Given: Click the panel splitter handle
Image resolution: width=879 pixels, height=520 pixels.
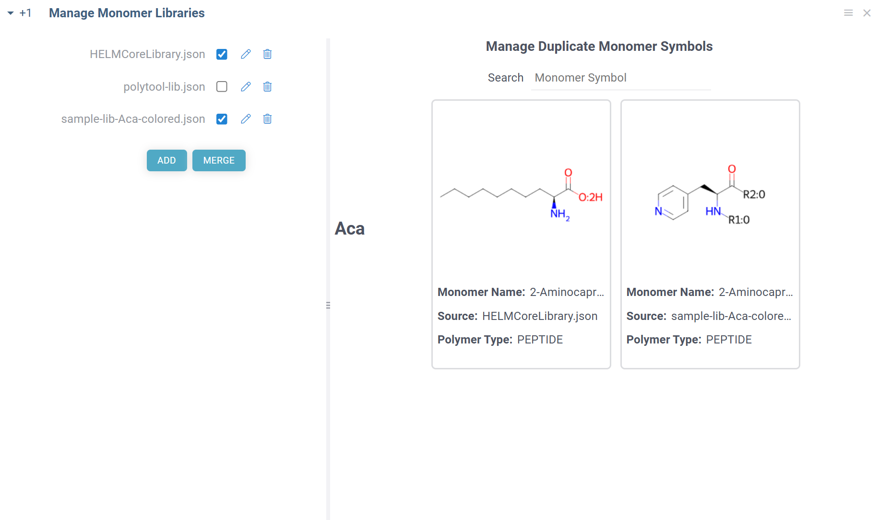Looking at the screenshot, I should (328, 305).
